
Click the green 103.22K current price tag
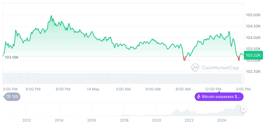pyautogui.click(x=253, y=55)
